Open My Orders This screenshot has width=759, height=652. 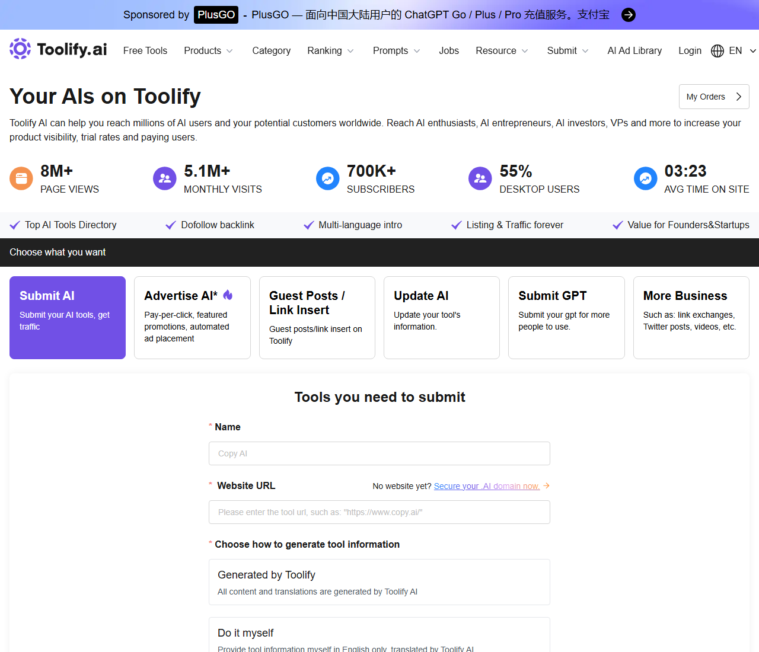pyautogui.click(x=714, y=97)
